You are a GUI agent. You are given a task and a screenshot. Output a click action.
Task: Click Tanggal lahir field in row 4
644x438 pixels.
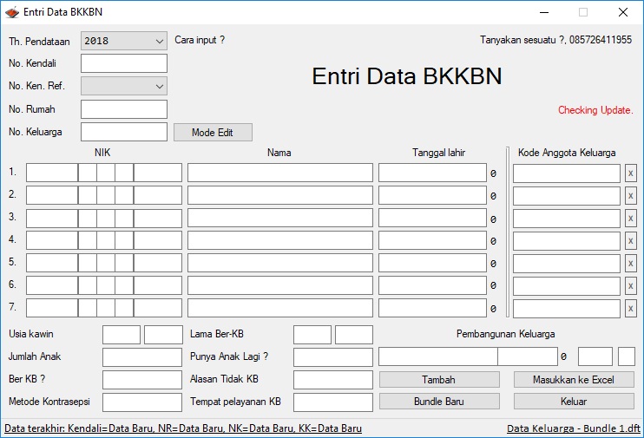coord(432,240)
